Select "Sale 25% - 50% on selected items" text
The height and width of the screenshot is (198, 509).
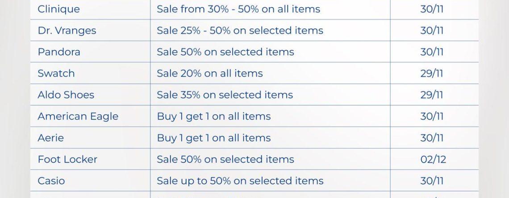(x=240, y=31)
